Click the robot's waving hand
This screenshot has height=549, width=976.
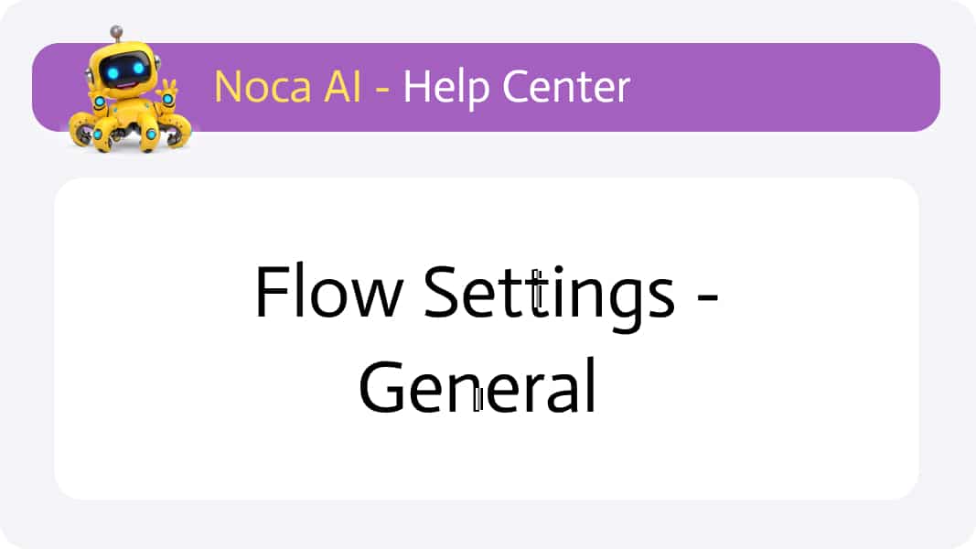pyautogui.click(x=168, y=93)
